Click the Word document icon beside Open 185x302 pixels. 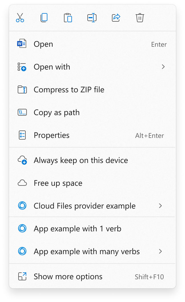point(23,44)
